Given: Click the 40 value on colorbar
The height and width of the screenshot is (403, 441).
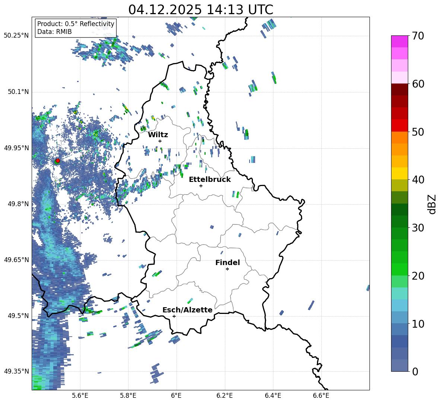Looking at the screenshot, I should point(418,180).
